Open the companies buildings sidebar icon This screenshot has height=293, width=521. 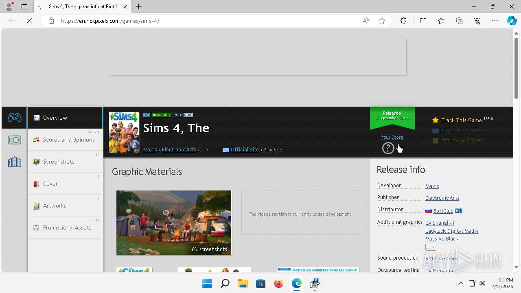click(14, 162)
